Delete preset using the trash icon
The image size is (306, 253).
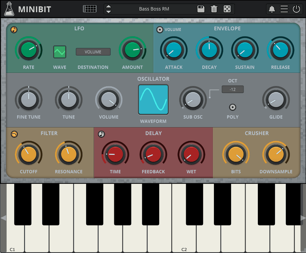[x=214, y=9]
